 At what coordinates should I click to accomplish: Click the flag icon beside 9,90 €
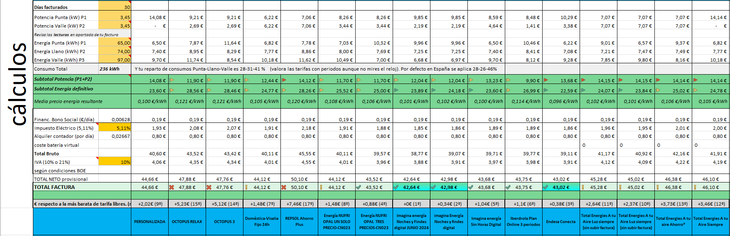tap(508, 80)
